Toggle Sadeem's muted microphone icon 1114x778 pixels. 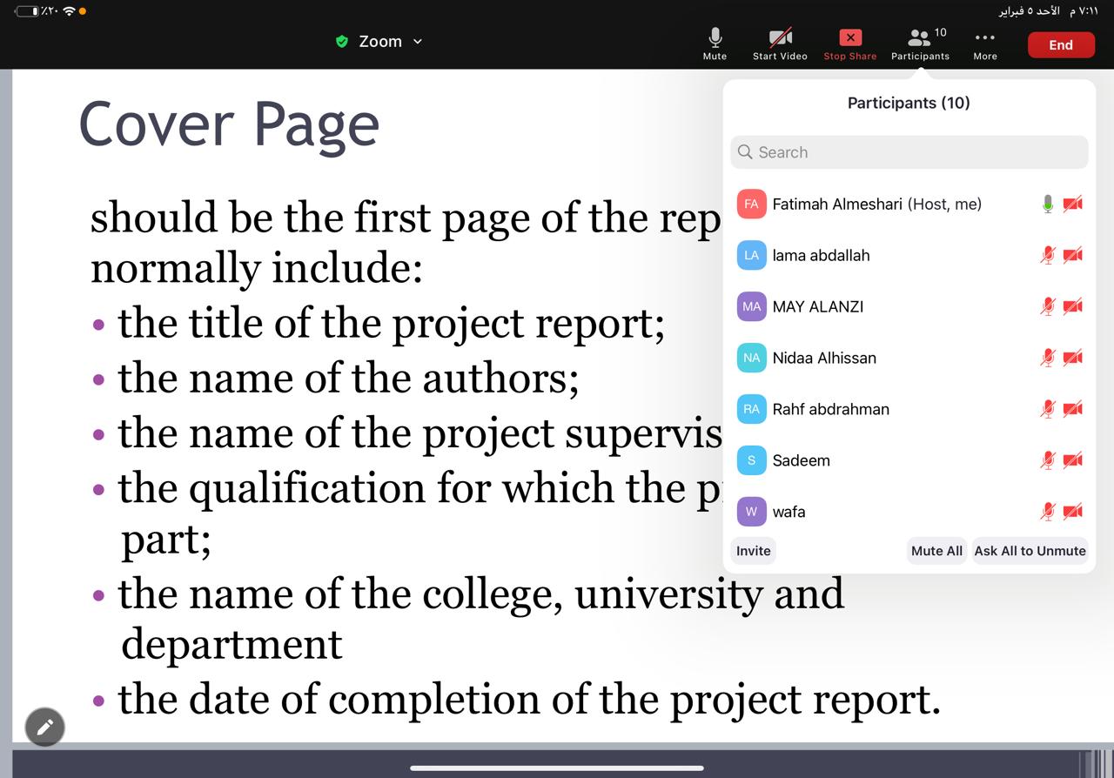pos(1048,460)
